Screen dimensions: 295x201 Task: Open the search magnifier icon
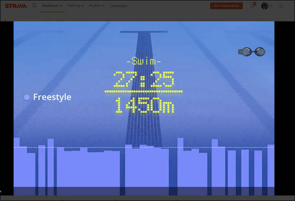click(x=34, y=5)
